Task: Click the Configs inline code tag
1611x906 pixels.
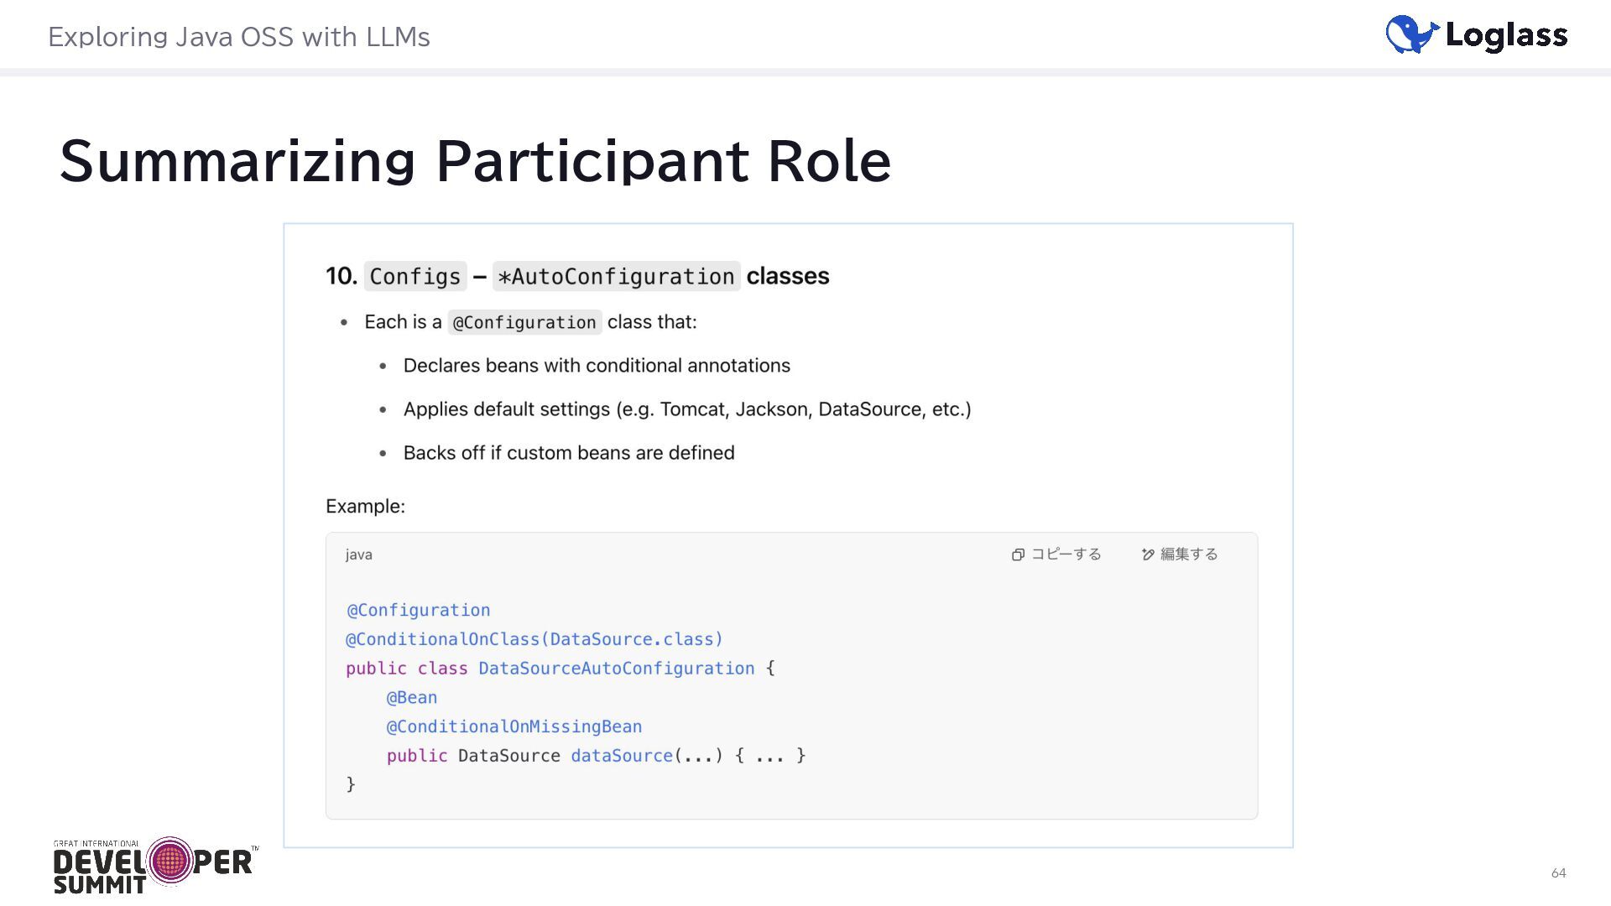Action: click(x=415, y=276)
